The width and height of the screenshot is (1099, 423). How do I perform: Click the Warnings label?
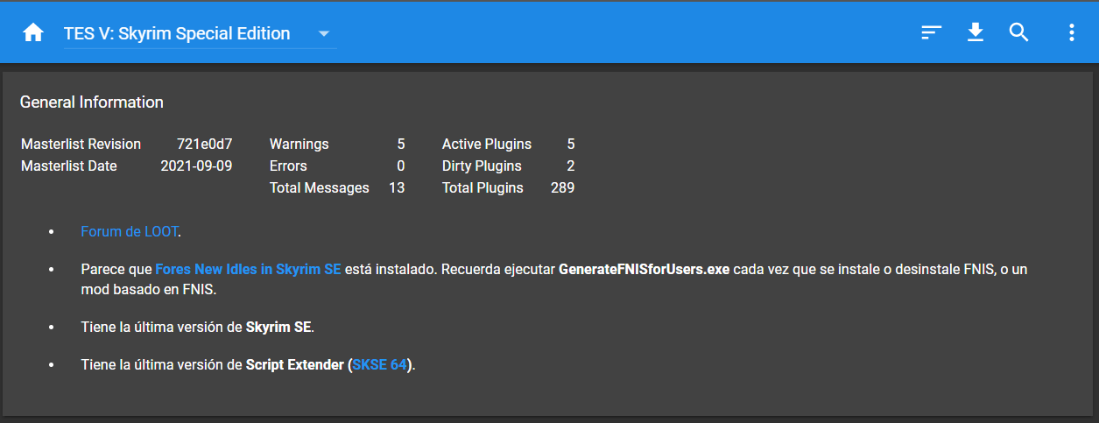299,144
